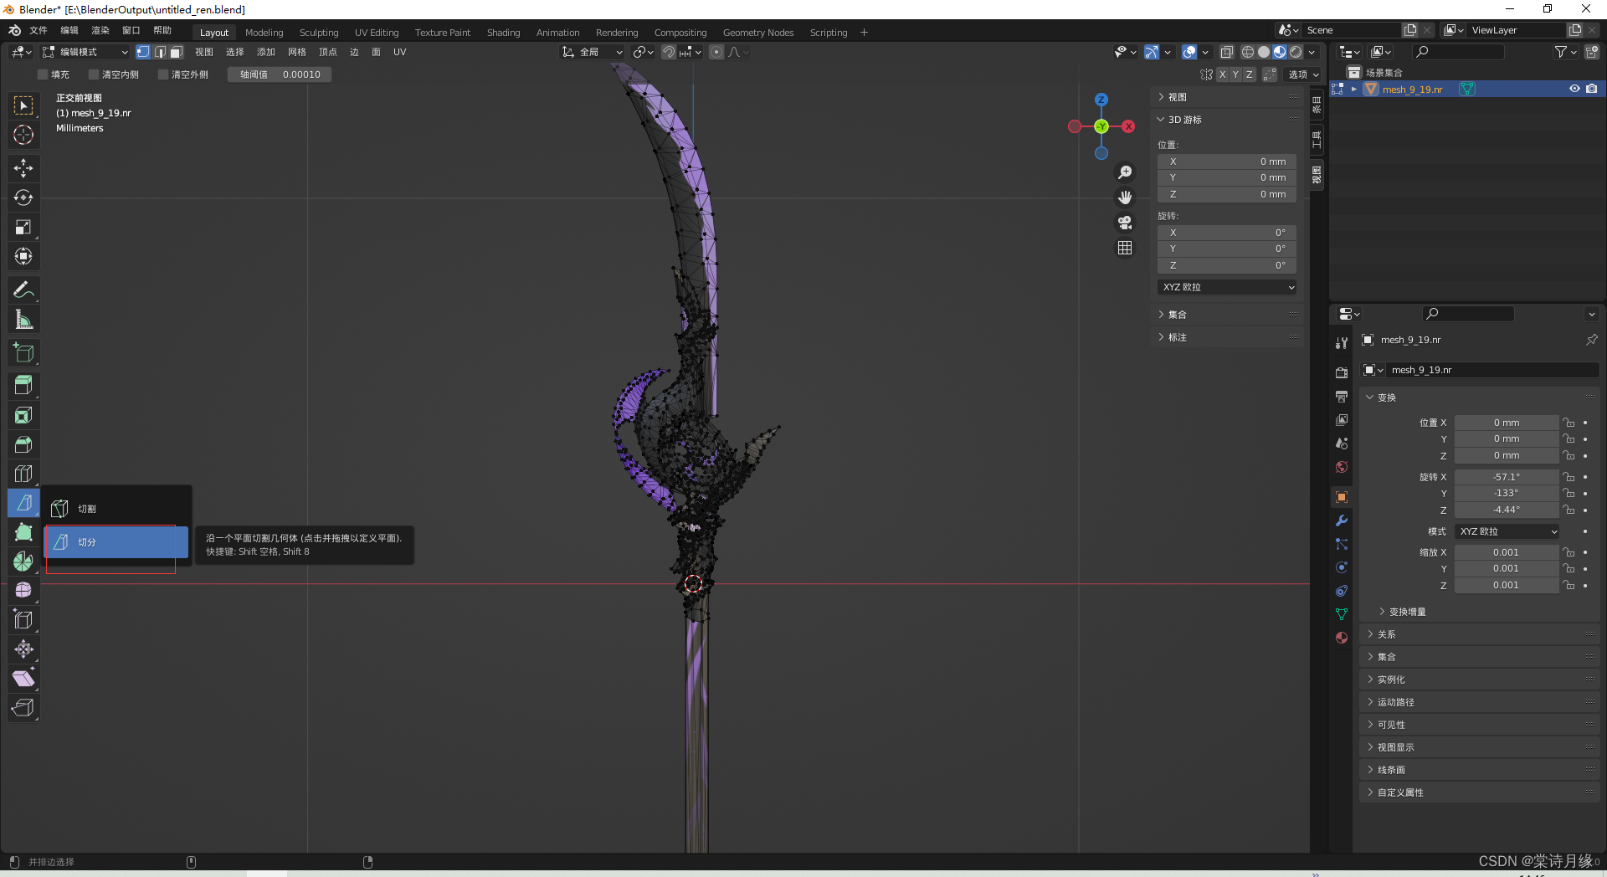Viewport: 1607px width, 877px height.
Task: Toggle X-Ray display button
Action: point(1227,52)
